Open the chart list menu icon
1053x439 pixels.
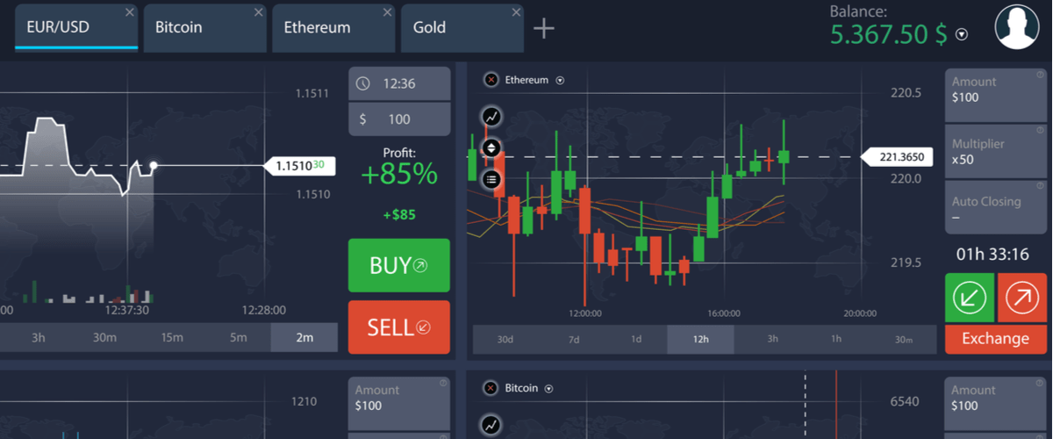(x=491, y=179)
